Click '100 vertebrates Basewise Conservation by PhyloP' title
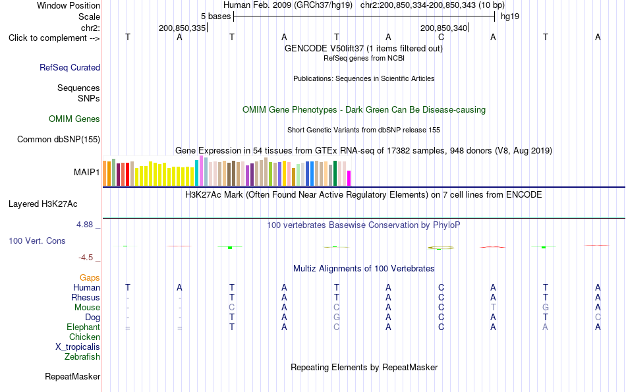The height and width of the screenshot is (392, 626). tap(364, 225)
